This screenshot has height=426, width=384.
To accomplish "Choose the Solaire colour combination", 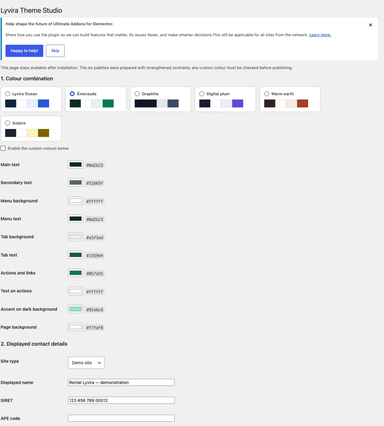I will (7, 123).
